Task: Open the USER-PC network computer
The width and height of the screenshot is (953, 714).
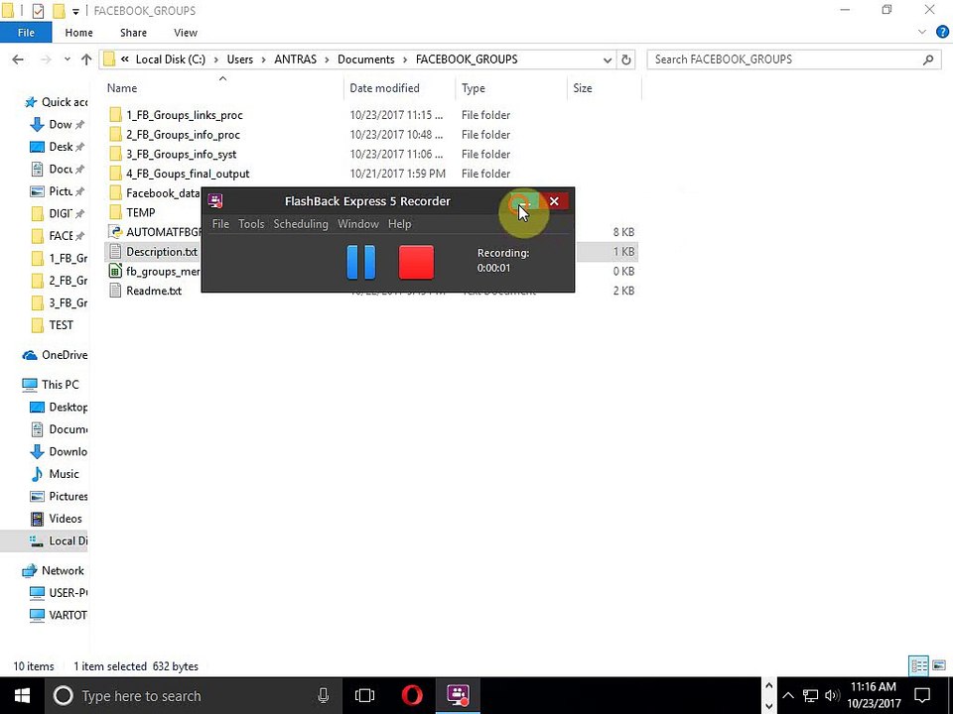Action: point(68,593)
